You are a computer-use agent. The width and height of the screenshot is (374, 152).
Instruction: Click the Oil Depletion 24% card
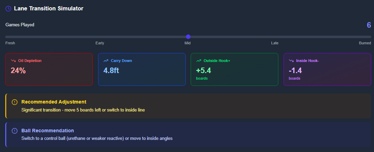[49, 69]
